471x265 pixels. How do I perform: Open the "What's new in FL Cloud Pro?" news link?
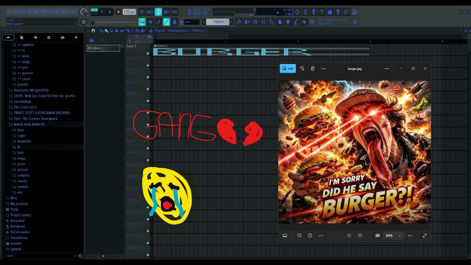pos(332,22)
